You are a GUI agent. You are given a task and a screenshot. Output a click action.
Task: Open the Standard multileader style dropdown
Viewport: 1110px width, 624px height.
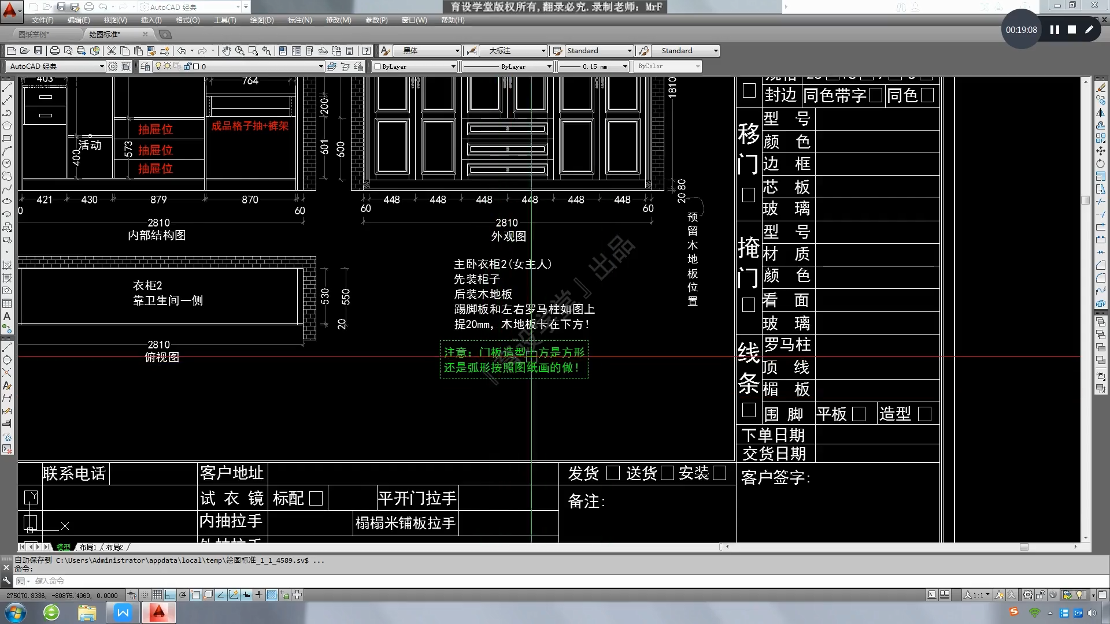point(686,51)
